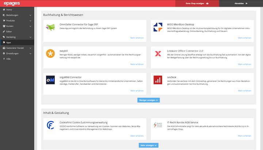Click the orgaMAX Connector app icon
263x150 pixels.
[50, 80]
